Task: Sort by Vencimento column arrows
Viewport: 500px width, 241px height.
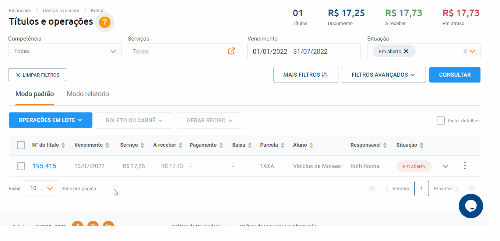Action: tap(107, 145)
